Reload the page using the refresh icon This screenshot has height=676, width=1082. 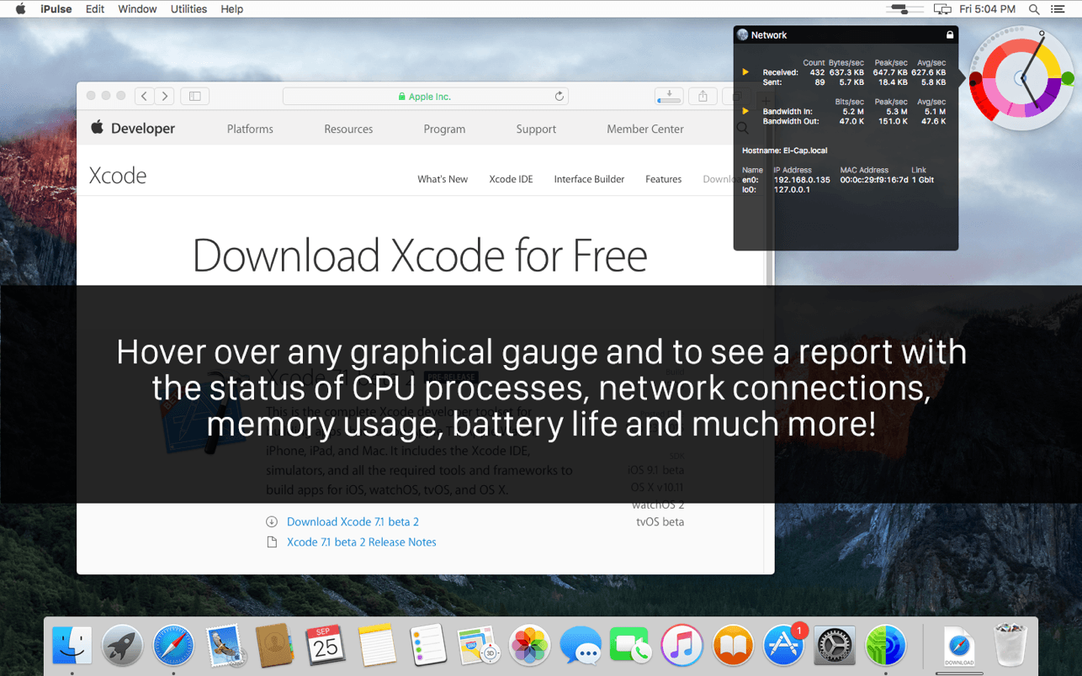(559, 97)
